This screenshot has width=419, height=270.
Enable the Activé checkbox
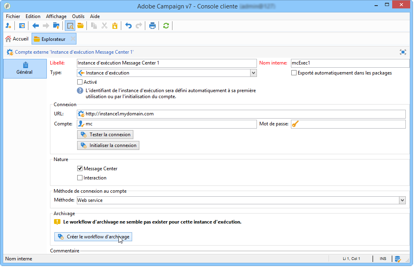point(80,82)
